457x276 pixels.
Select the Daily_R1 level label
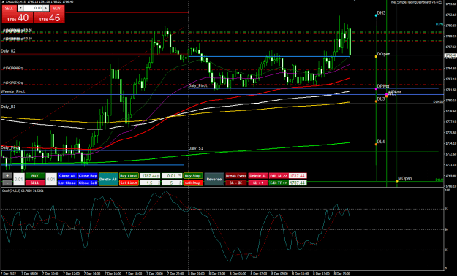[8, 107]
